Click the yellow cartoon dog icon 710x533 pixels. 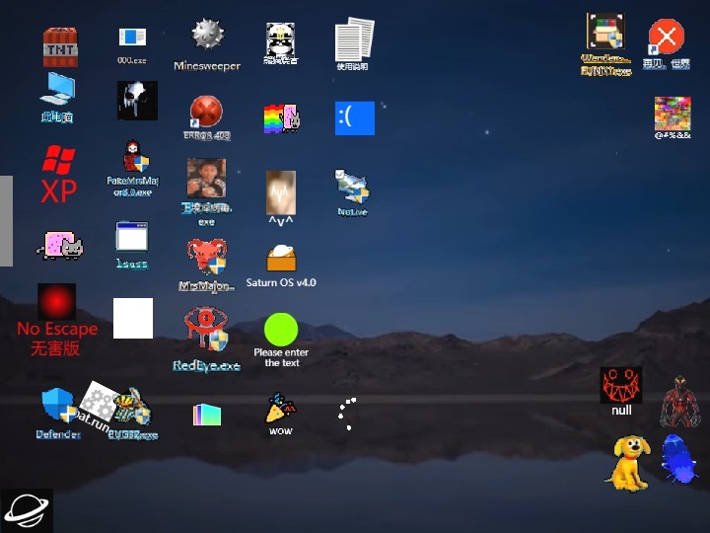(627, 462)
